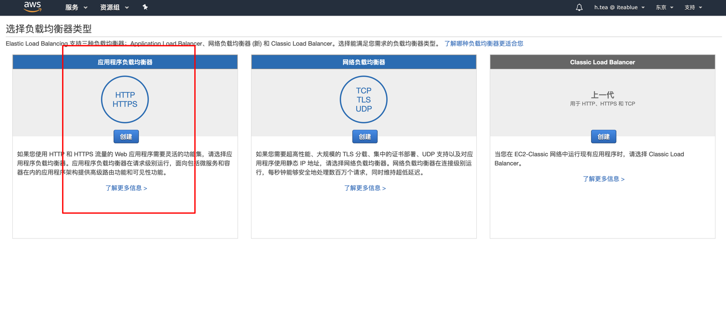
Task: Click the HTTP HTTPS circle icon
Action: (x=125, y=100)
